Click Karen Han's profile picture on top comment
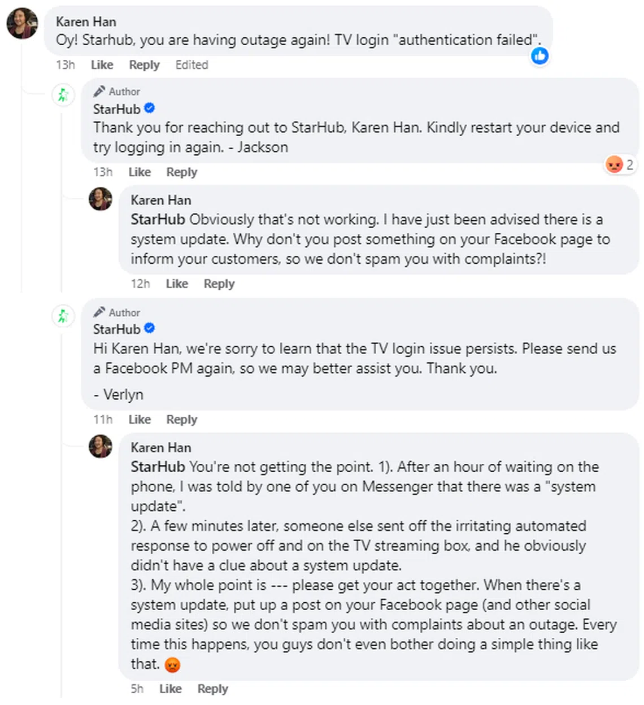The height and width of the screenshot is (705, 644). click(23, 24)
